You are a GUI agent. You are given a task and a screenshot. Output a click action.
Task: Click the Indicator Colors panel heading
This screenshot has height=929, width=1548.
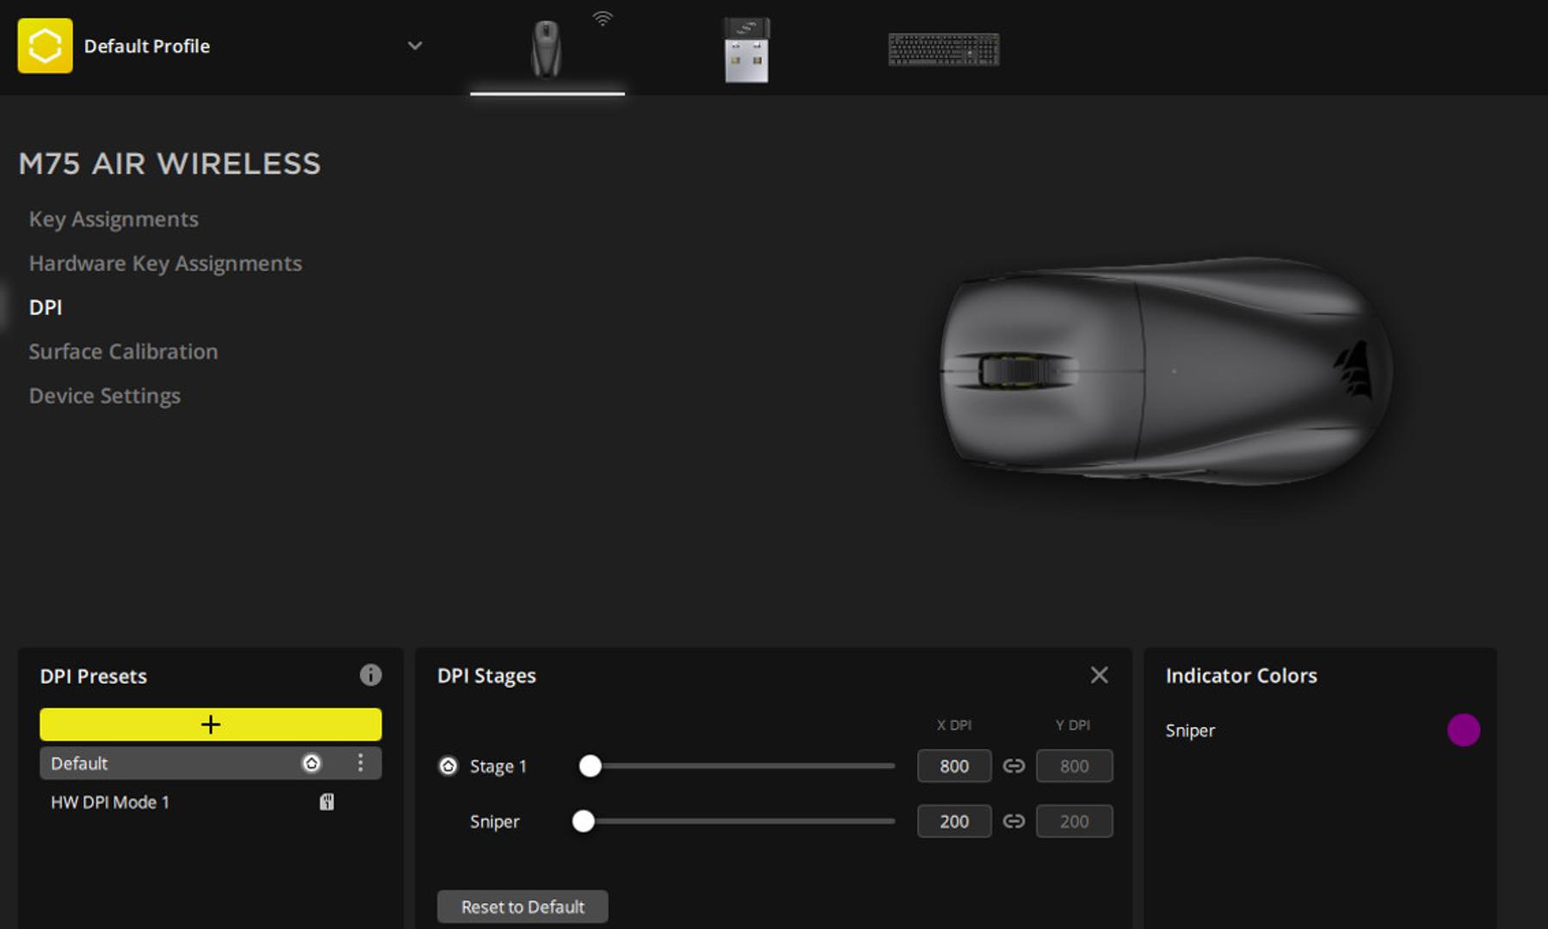[x=1241, y=676]
